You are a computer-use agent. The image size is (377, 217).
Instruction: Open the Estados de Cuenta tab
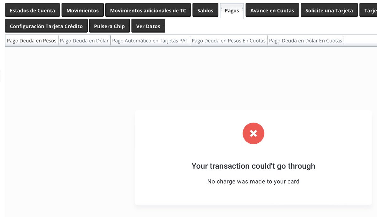pyautogui.click(x=32, y=10)
